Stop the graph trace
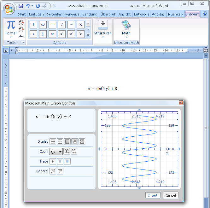Viewport: 210px width, 208px height. pyautogui.click(x=67, y=162)
